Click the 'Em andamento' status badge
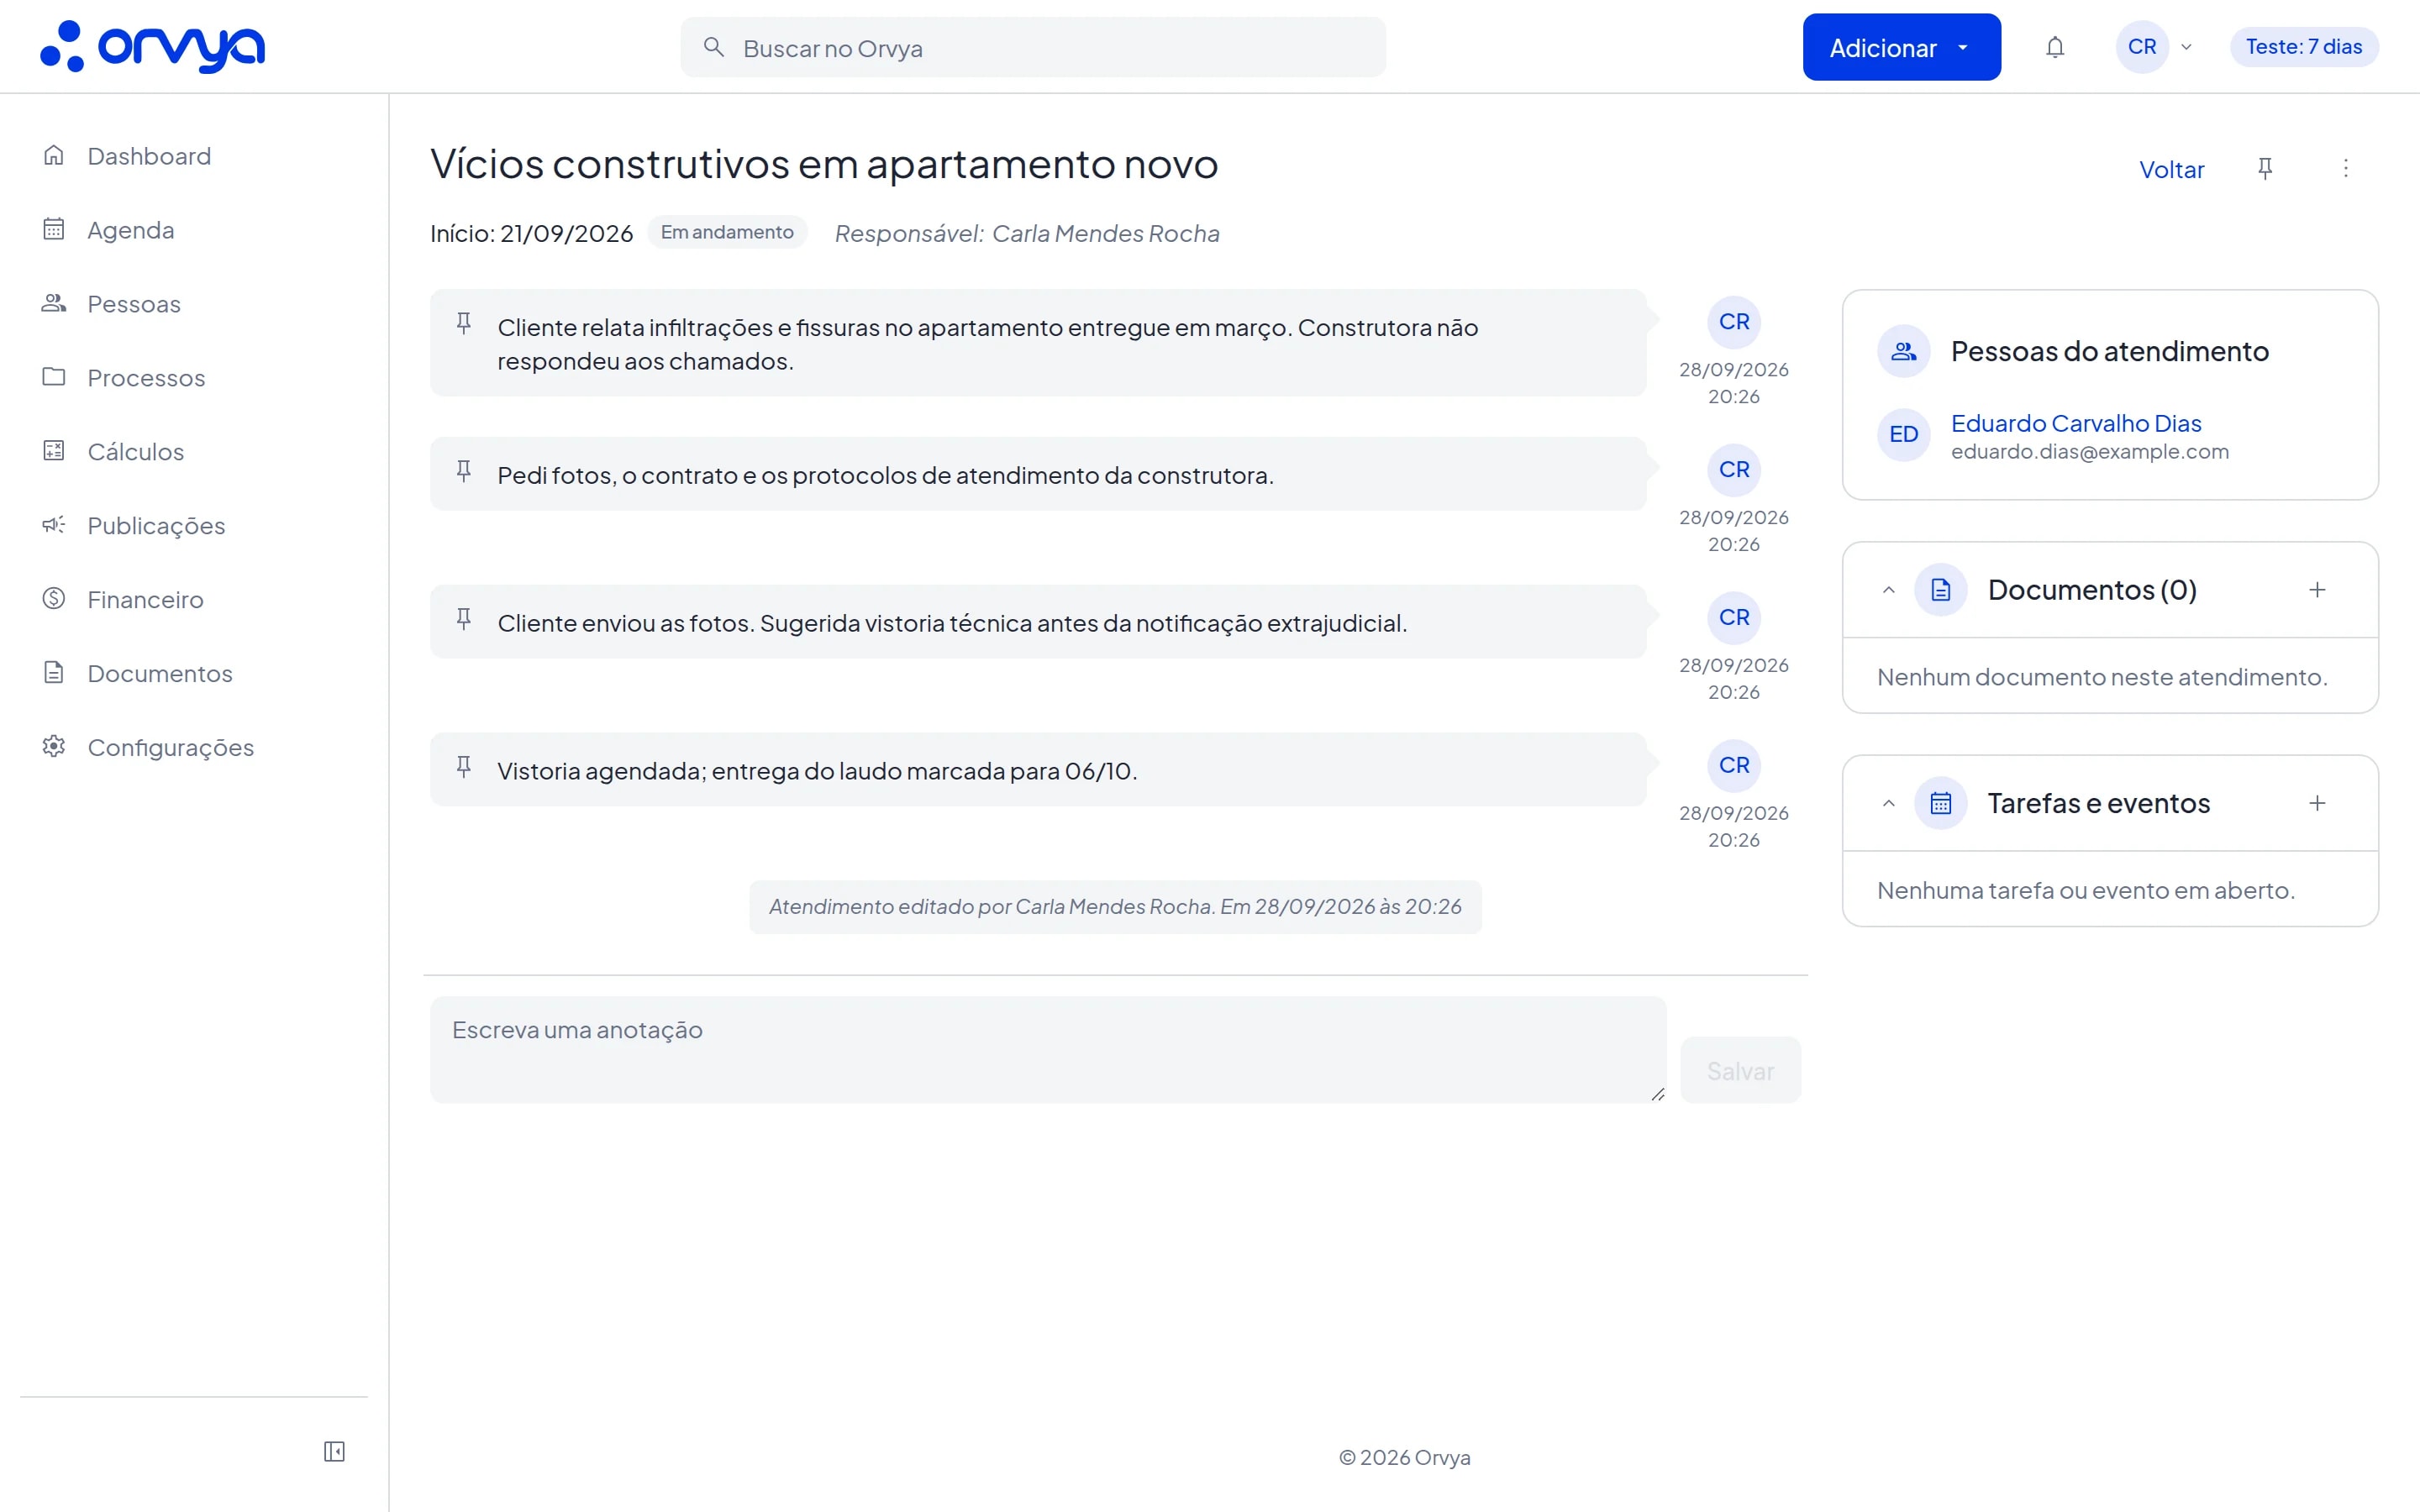The height and width of the screenshot is (1512, 2420). coord(727,232)
